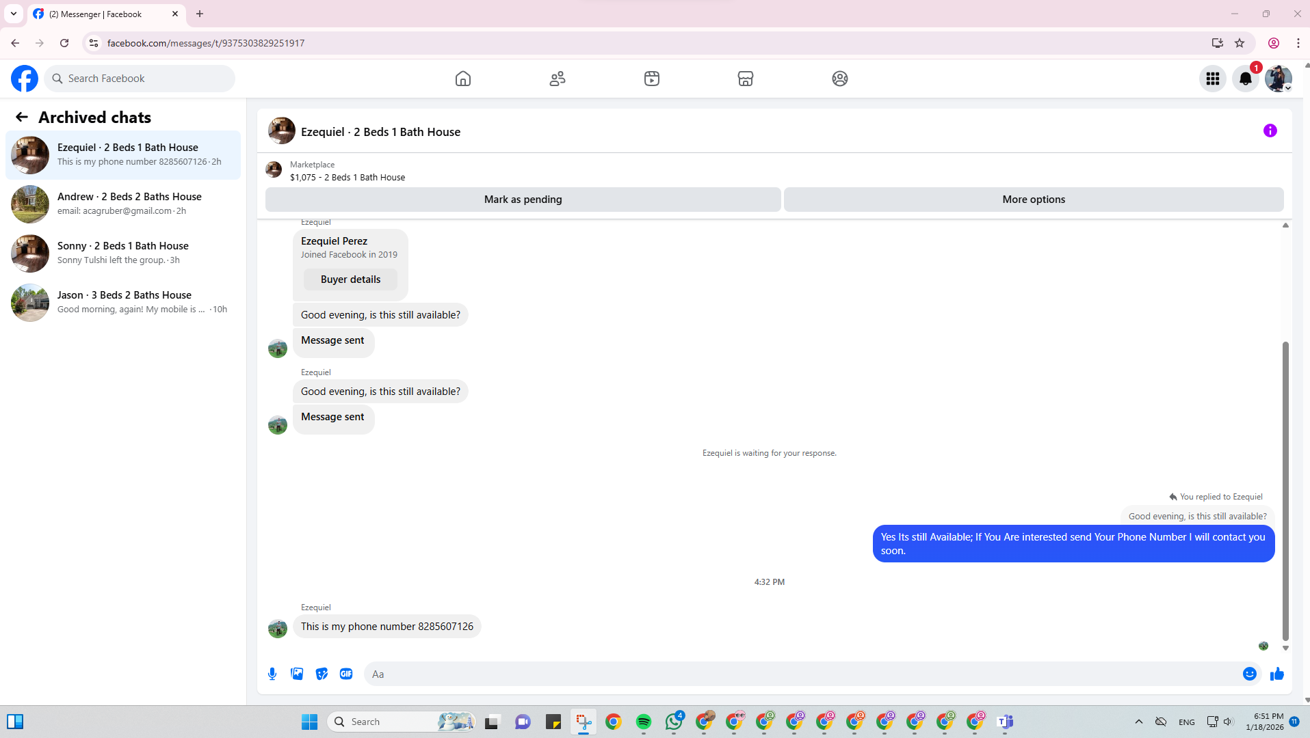Open Buyer details for Ezequiel Perez
This screenshot has width=1310, height=738.
[350, 279]
